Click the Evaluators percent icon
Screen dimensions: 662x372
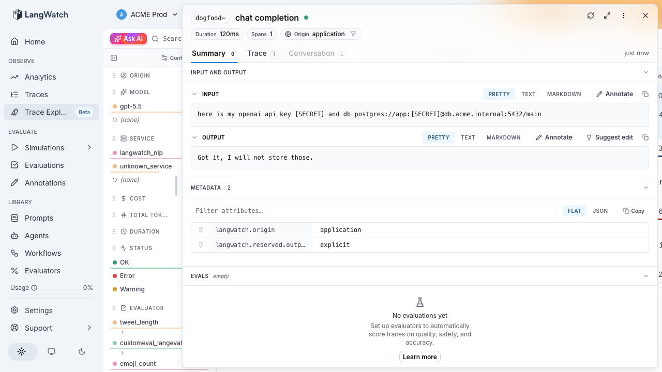[x=14, y=271]
